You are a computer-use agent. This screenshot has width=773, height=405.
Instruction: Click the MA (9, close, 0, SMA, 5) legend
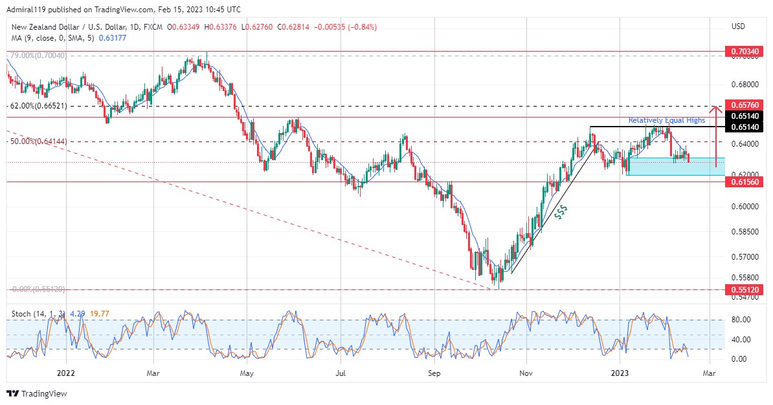pos(52,37)
